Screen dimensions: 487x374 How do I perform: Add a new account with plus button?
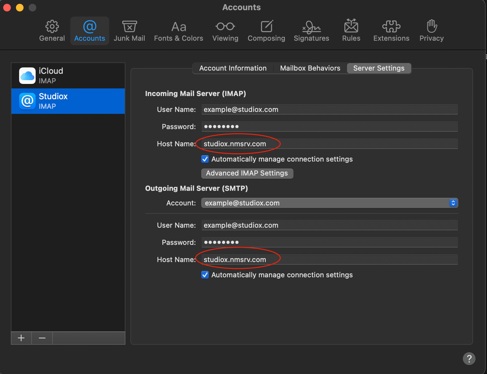tap(21, 338)
